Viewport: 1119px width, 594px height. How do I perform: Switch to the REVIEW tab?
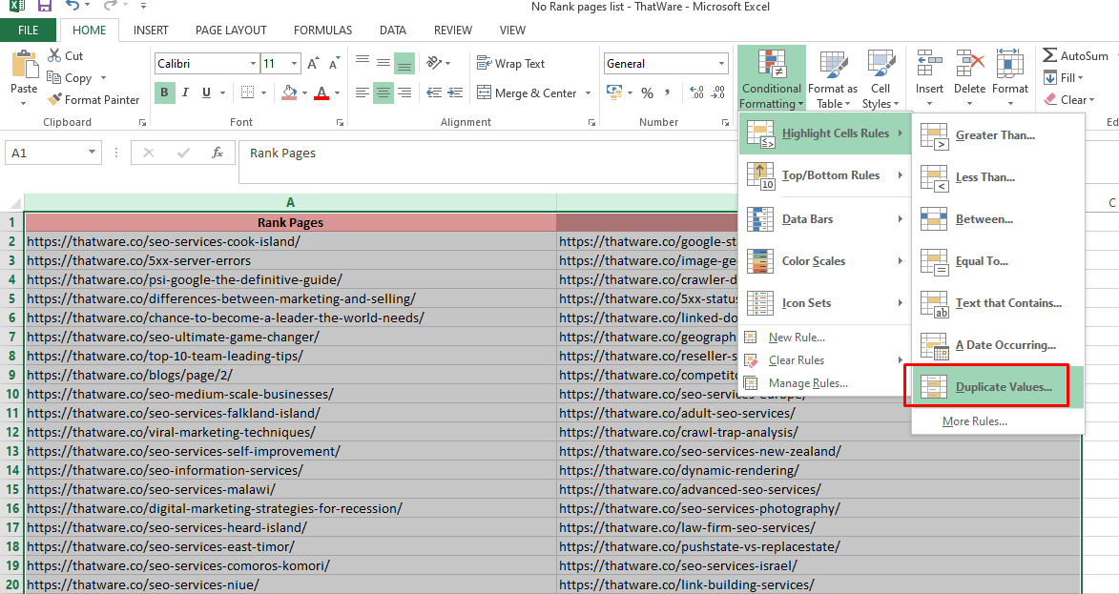[x=452, y=30]
